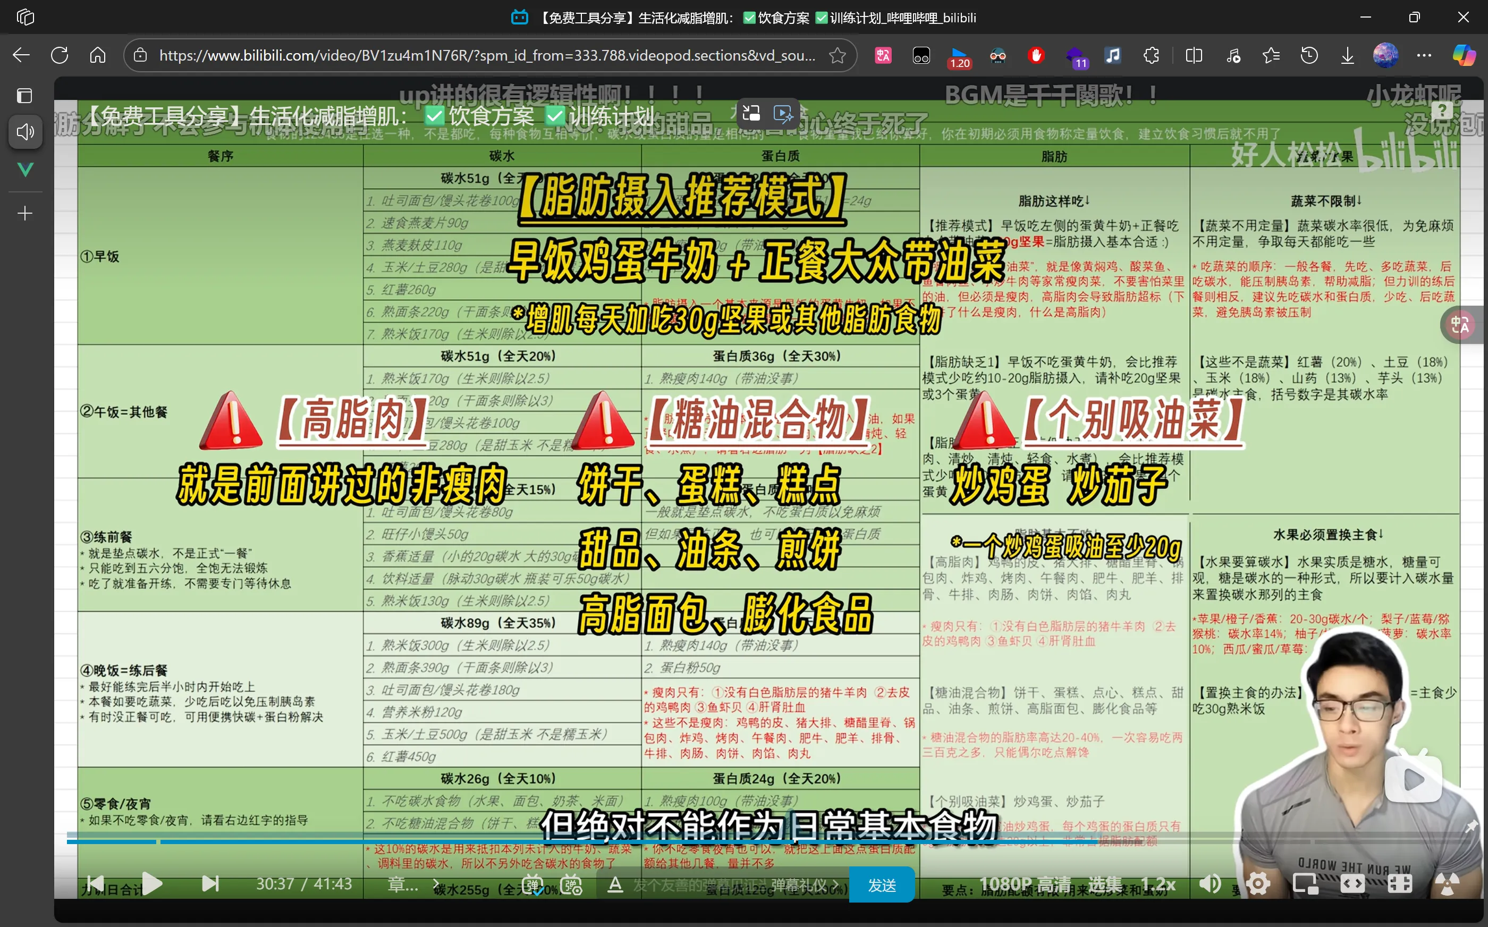Open the Extensions puzzle piece menu
1488x927 pixels.
click(1152, 55)
